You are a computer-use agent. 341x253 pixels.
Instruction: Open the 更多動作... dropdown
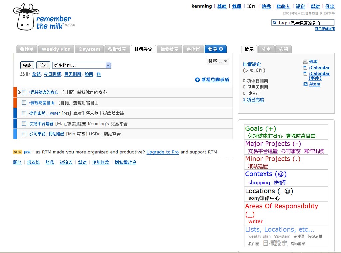(82, 65)
